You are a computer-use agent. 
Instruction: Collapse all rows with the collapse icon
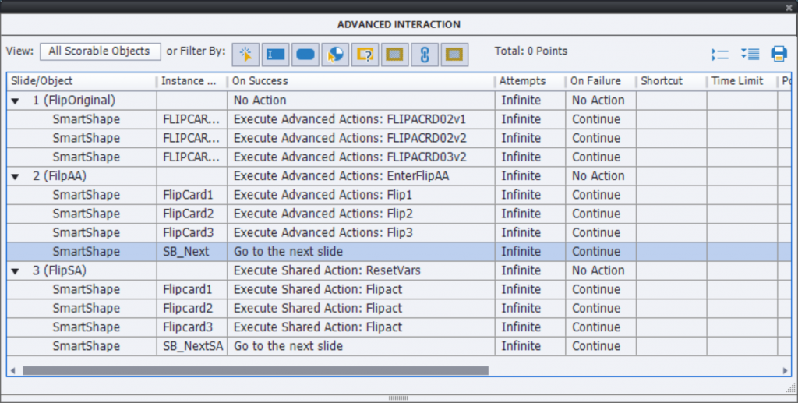click(x=720, y=54)
